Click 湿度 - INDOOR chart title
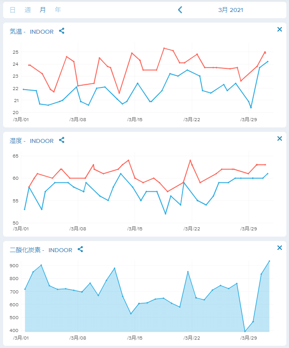289x348 pixels. 32,141
